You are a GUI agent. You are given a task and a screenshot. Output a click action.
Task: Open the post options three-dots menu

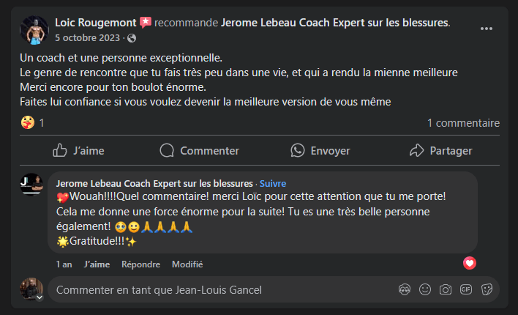click(486, 29)
